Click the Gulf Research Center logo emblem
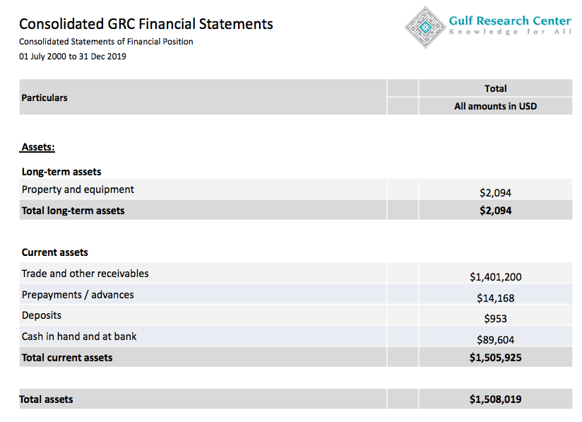Viewport: 582px width, 422px height. click(426, 26)
